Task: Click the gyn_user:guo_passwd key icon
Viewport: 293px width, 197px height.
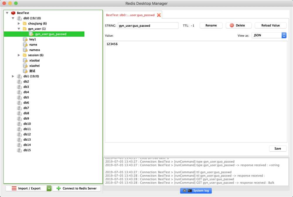Action: coord(31,34)
